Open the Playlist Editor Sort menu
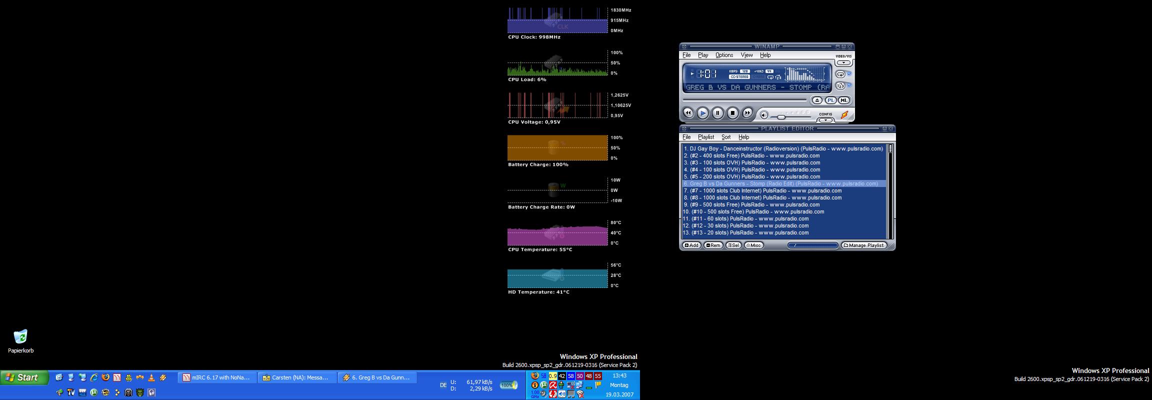Image resolution: width=1152 pixels, height=400 pixels. coord(726,137)
